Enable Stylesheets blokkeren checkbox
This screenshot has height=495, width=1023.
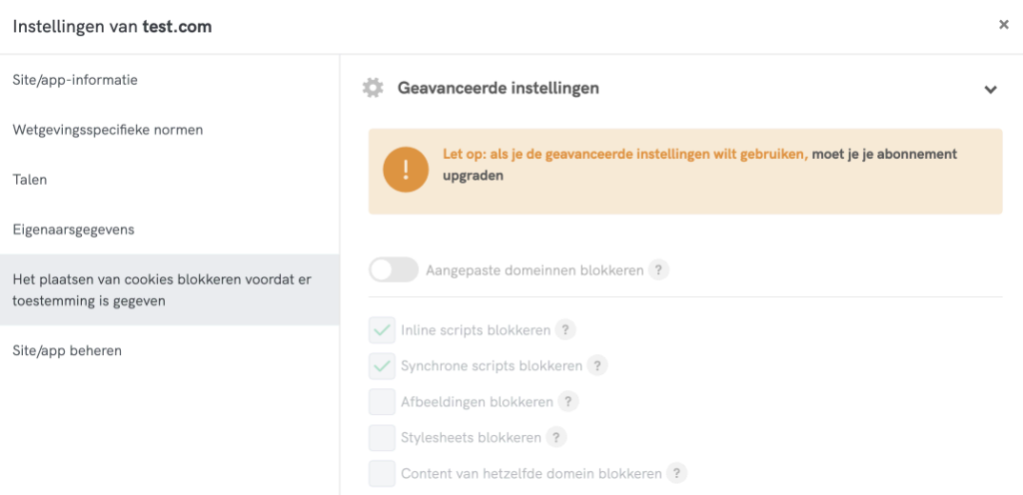pyautogui.click(x=382, y=438)
